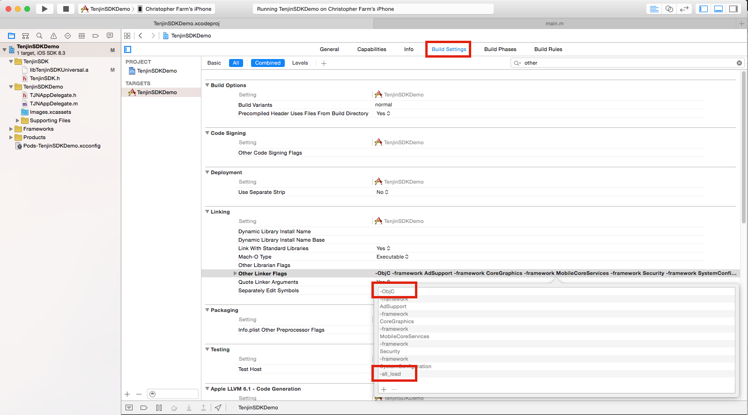Select the Combined view option
Screen dimensions: 748x415
pyautogui.click(x=267, y=63)
